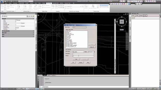Click the Delete All button
The height and width of the screenshot is (90, 161).
92,47
